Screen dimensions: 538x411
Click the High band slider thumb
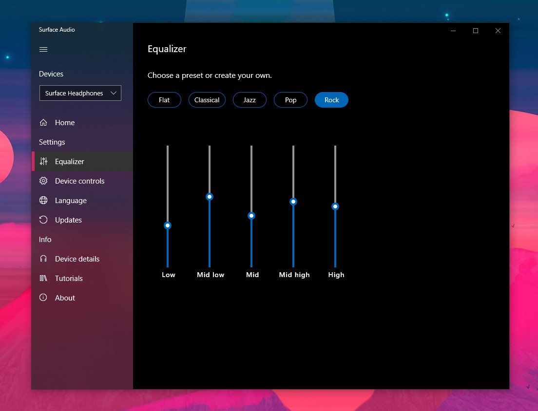tap(335, 206)
